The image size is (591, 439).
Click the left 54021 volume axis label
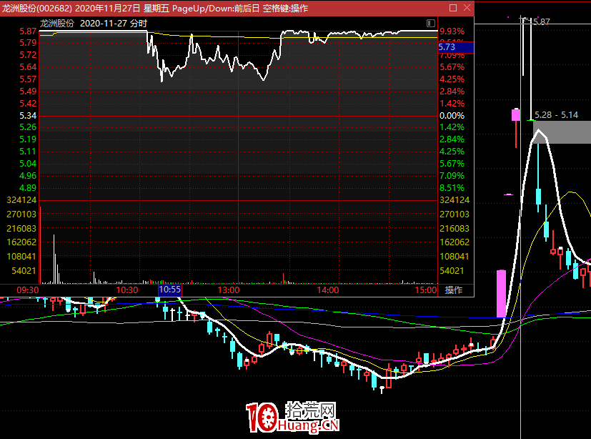[24, 271]
